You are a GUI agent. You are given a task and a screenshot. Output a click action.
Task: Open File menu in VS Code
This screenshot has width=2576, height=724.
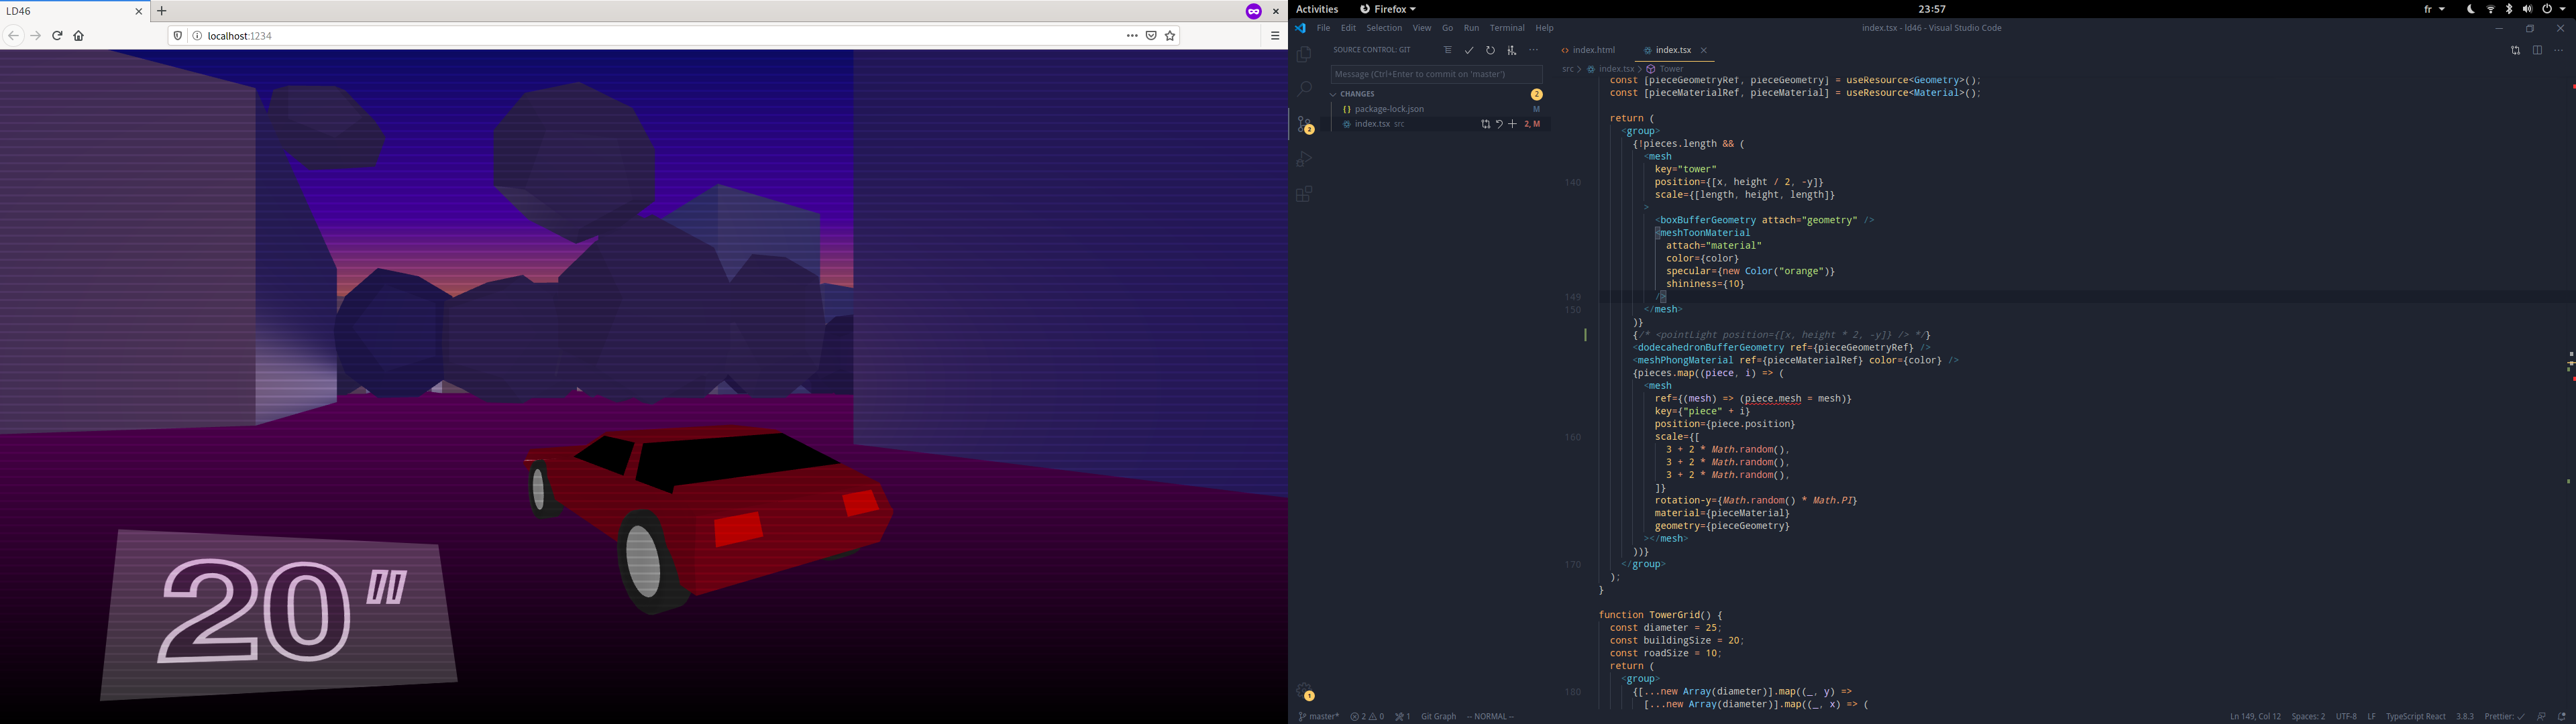pos(1323,28)
